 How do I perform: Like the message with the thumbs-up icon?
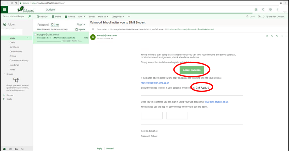[267, 36]
